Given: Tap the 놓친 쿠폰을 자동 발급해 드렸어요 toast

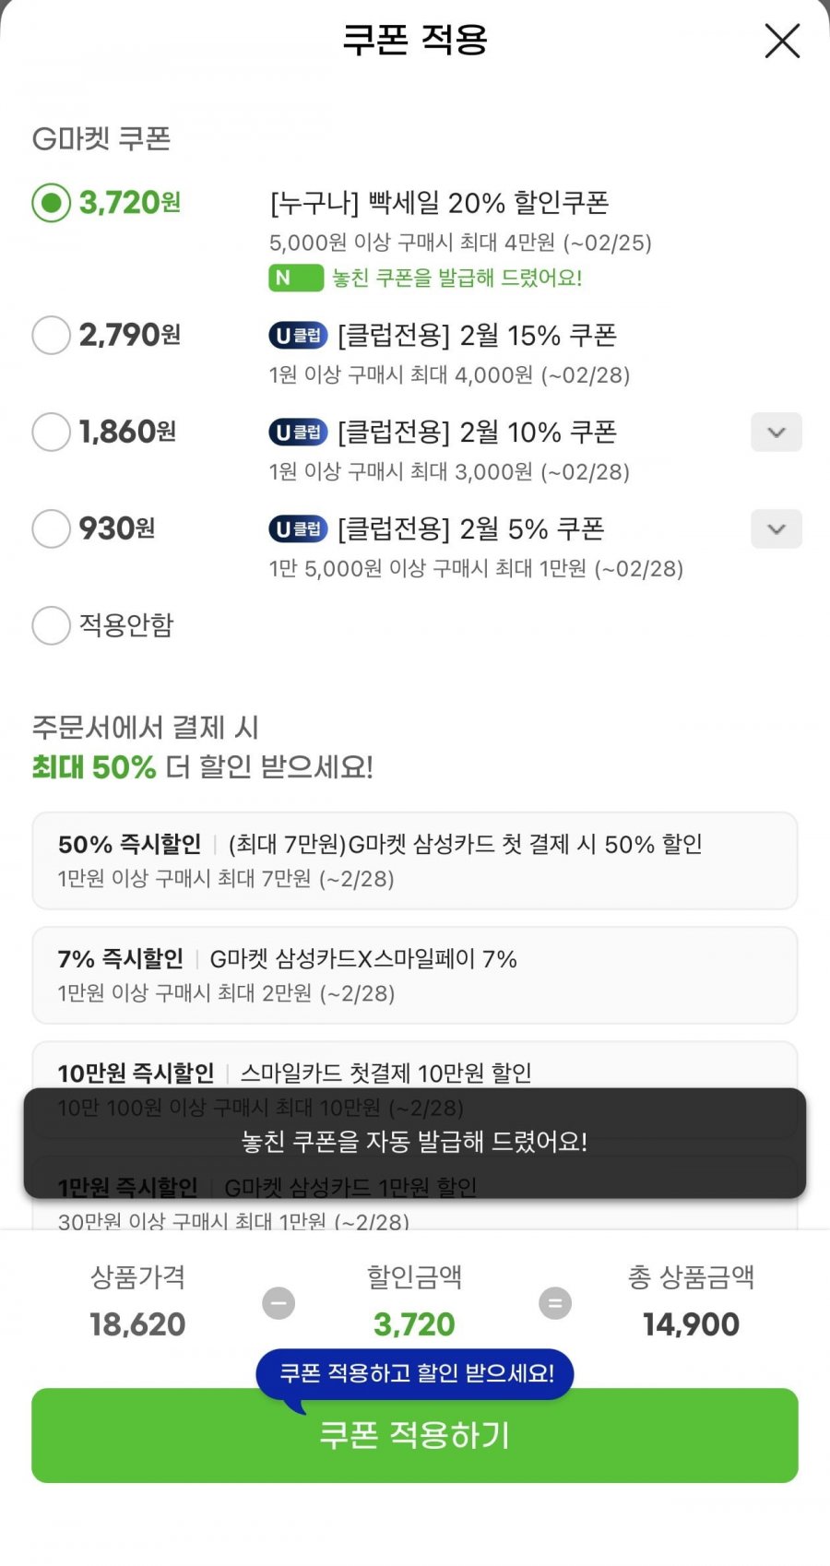Looking at the screenshot, I should click(415, 1143).
